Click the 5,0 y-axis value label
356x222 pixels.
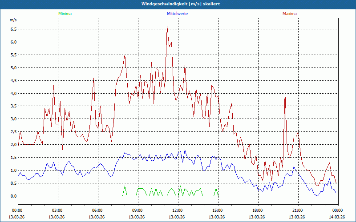point(13,68)
